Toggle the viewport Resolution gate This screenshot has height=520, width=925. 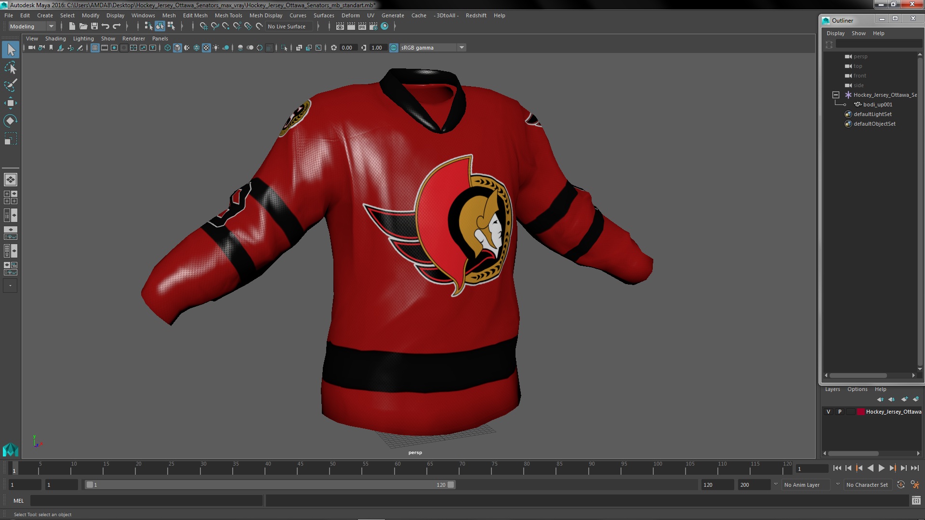pyautogui.click(x=114, y=48)
